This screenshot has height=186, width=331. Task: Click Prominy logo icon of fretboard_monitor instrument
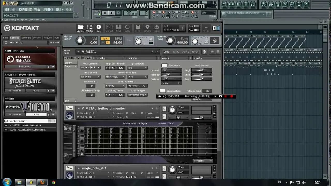[69, 115]
